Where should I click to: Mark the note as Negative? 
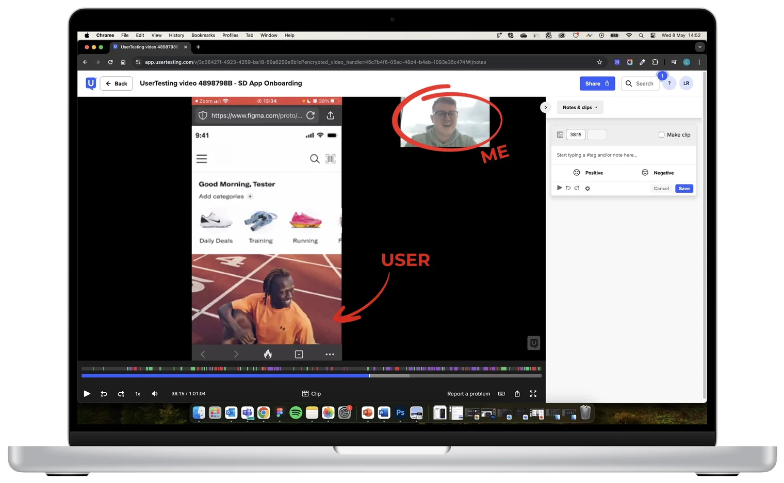(x=658, y=173)
